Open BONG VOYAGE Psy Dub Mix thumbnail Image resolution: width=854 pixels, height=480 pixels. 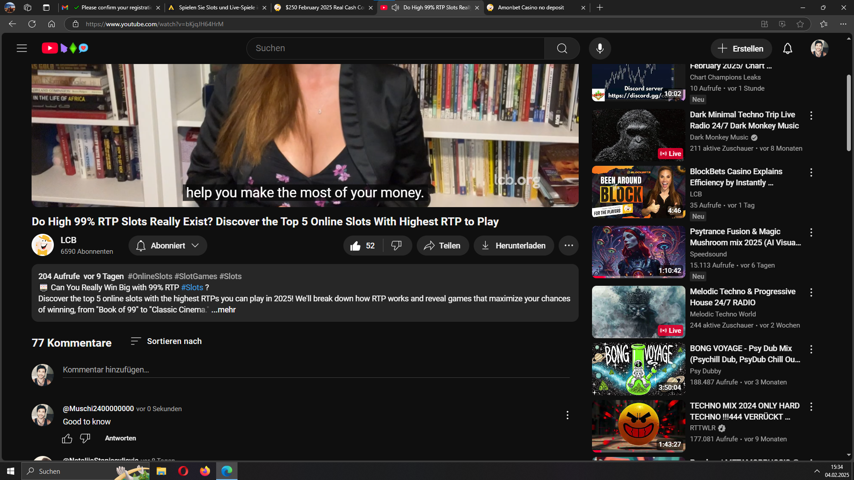coord(638,369)
